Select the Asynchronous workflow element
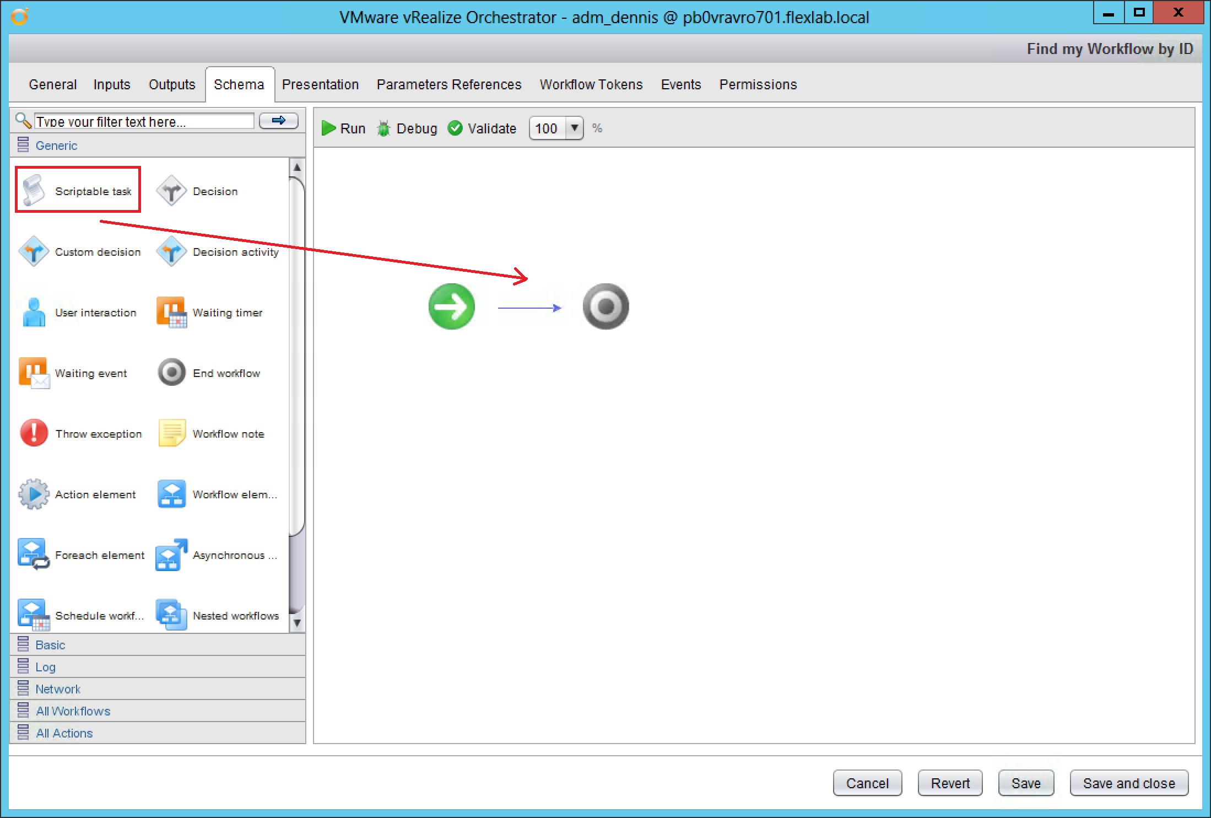The width and height of the screenshot is (1211, 818). [217, 555]
